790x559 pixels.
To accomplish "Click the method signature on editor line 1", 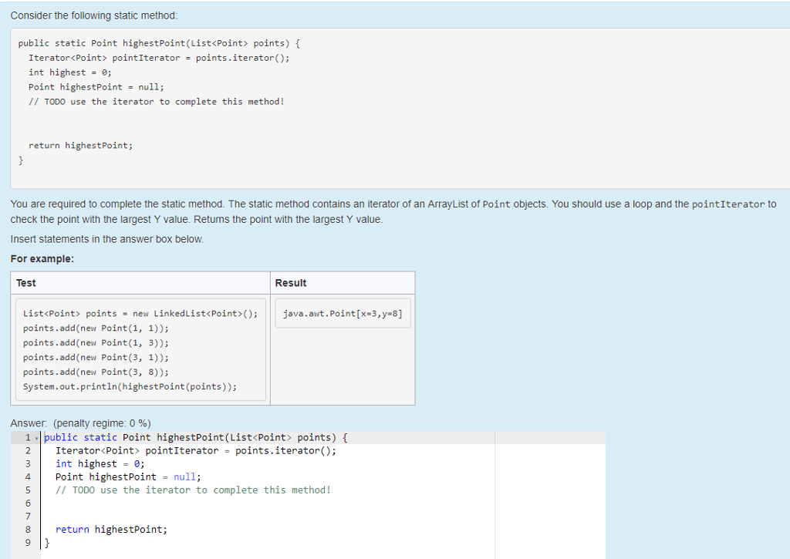I will [196, 438].
